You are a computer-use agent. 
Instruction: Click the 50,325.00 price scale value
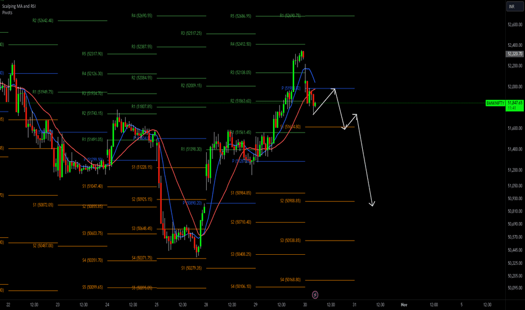(x=515, y=263)
